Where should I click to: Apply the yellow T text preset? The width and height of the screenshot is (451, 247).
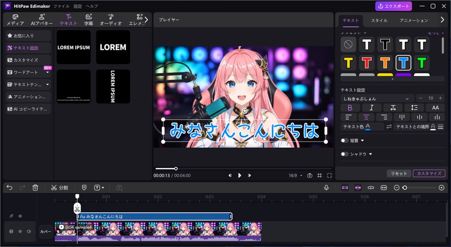[x=348, y=63]
